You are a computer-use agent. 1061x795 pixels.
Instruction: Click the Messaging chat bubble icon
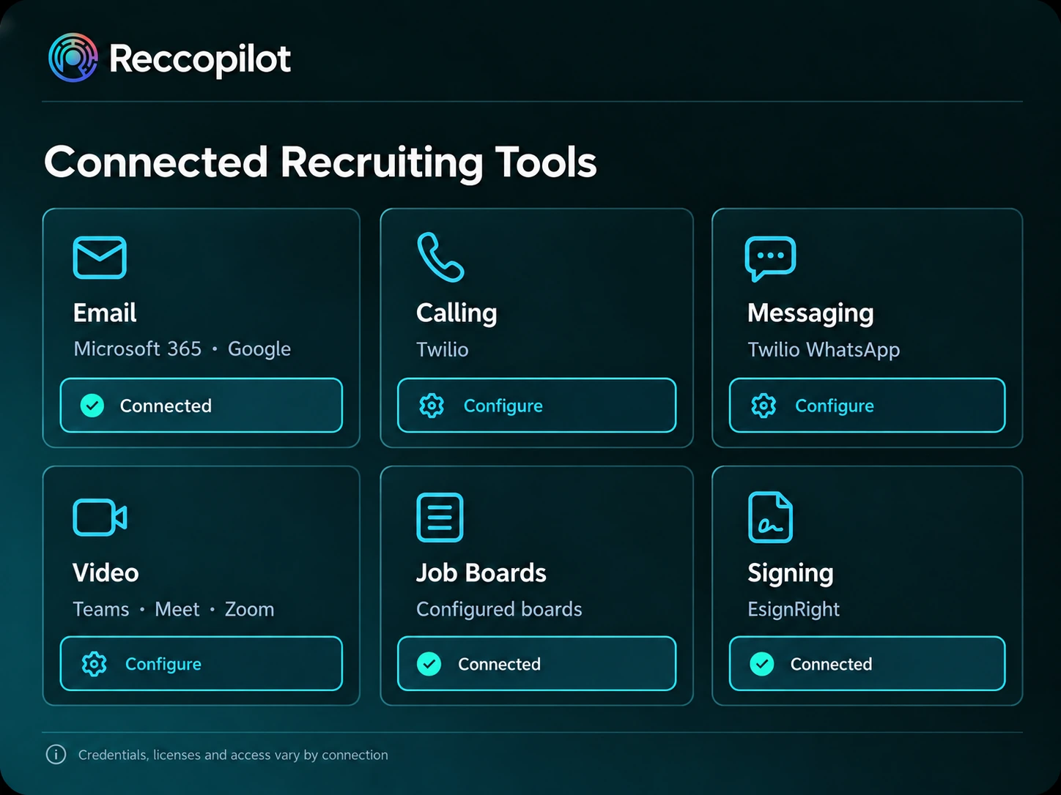coord(770,258)
